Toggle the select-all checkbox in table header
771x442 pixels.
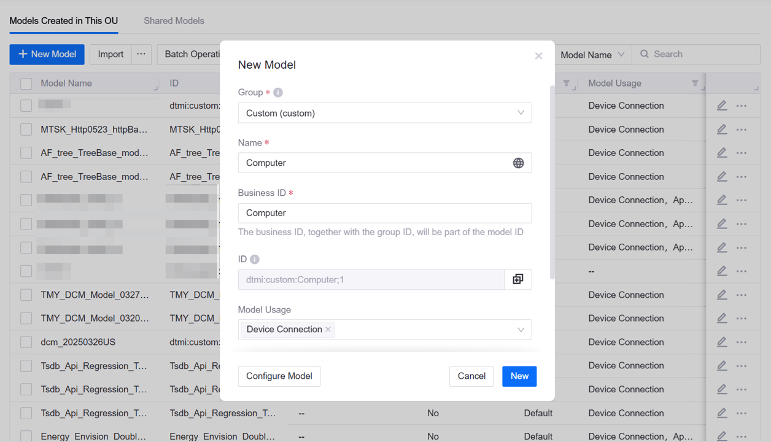coord(26,83)
